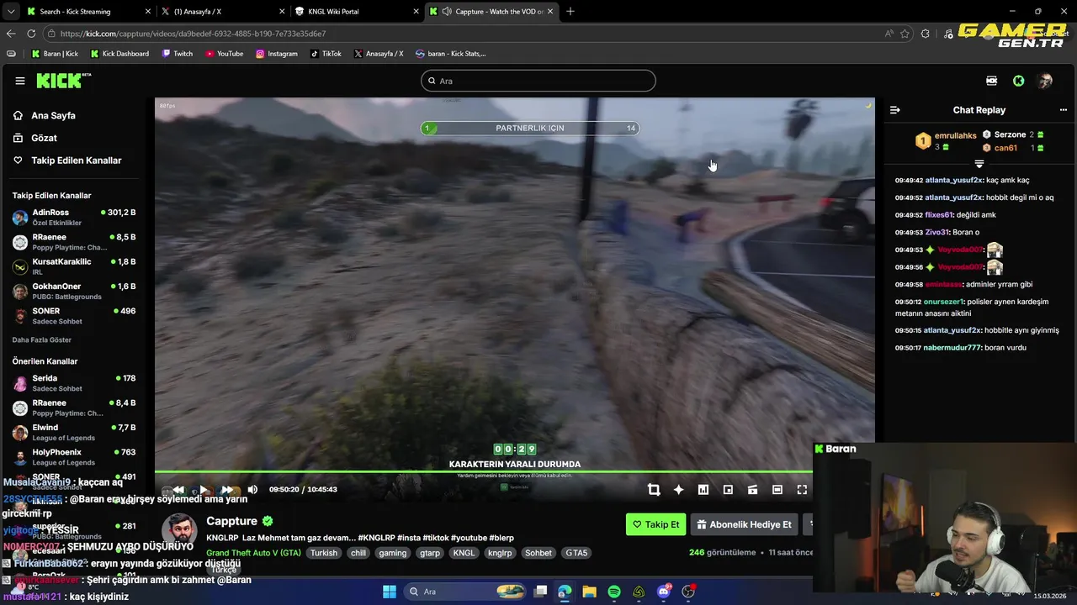
Task: Toggle fullscreen on the video
Action: click(x=802, y=490)
